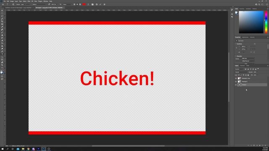Viewport: 269px width, 151px height.
Task: Center-align the text in options bar
Action: (x=77, y=5)
